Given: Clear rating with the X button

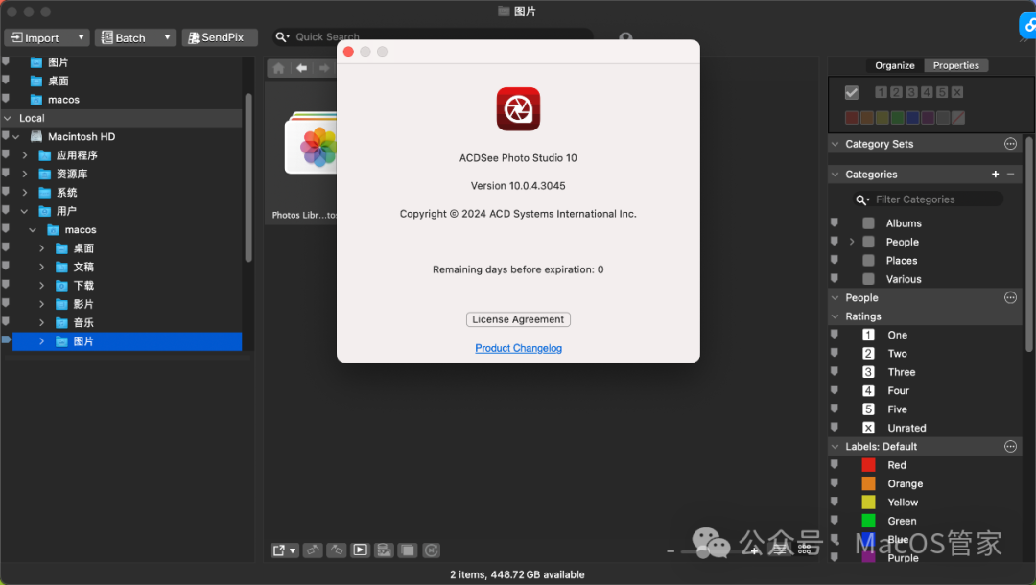Looking at the screenshot, I should tap(956, 92).
